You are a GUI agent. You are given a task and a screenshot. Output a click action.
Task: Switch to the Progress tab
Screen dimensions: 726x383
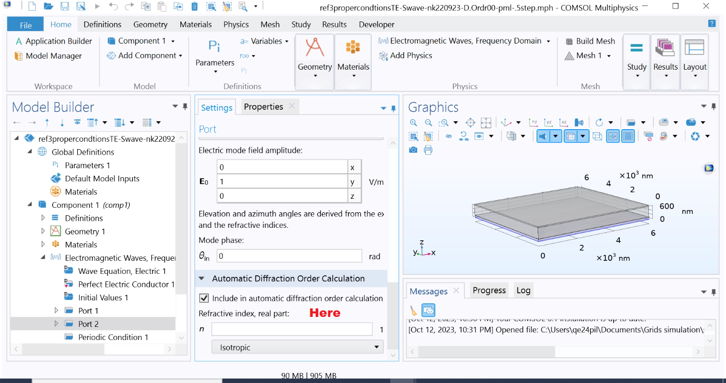point(489,290)
